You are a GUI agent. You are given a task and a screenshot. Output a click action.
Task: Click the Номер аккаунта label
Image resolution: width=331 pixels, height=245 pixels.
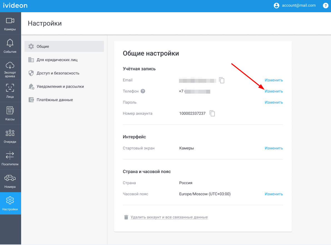(137, 113)
